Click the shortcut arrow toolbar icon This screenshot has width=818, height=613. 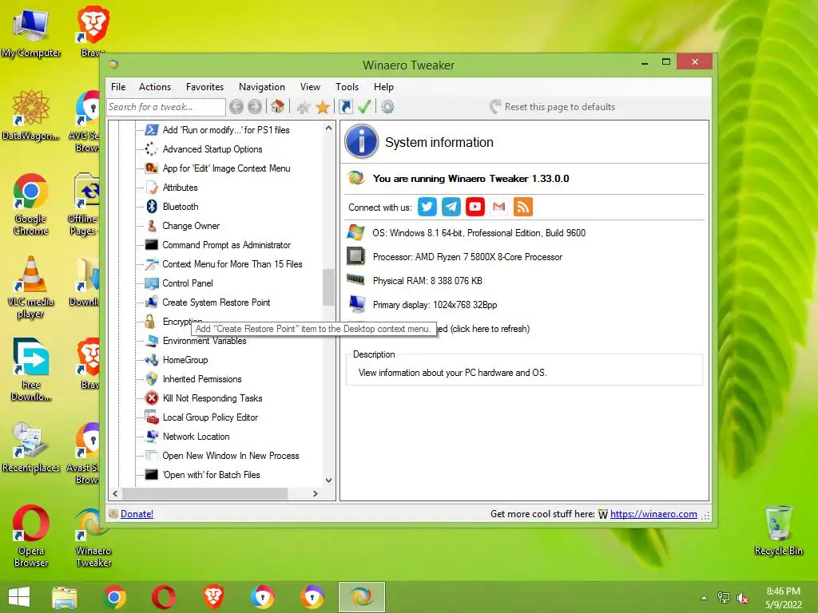tap(345, 107)
